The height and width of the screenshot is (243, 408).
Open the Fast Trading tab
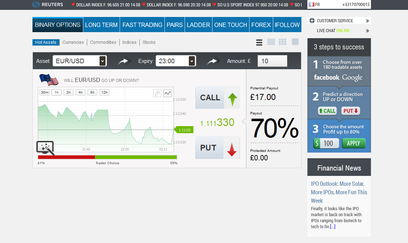point(142,25)
